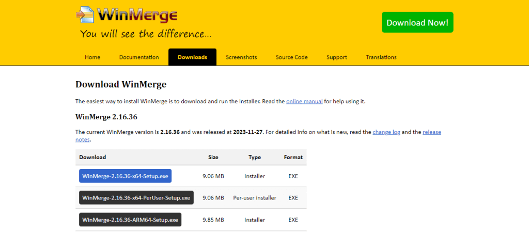529x232 pixels.
Task: Click the 'Download' column header
Action: pos(92,157)
